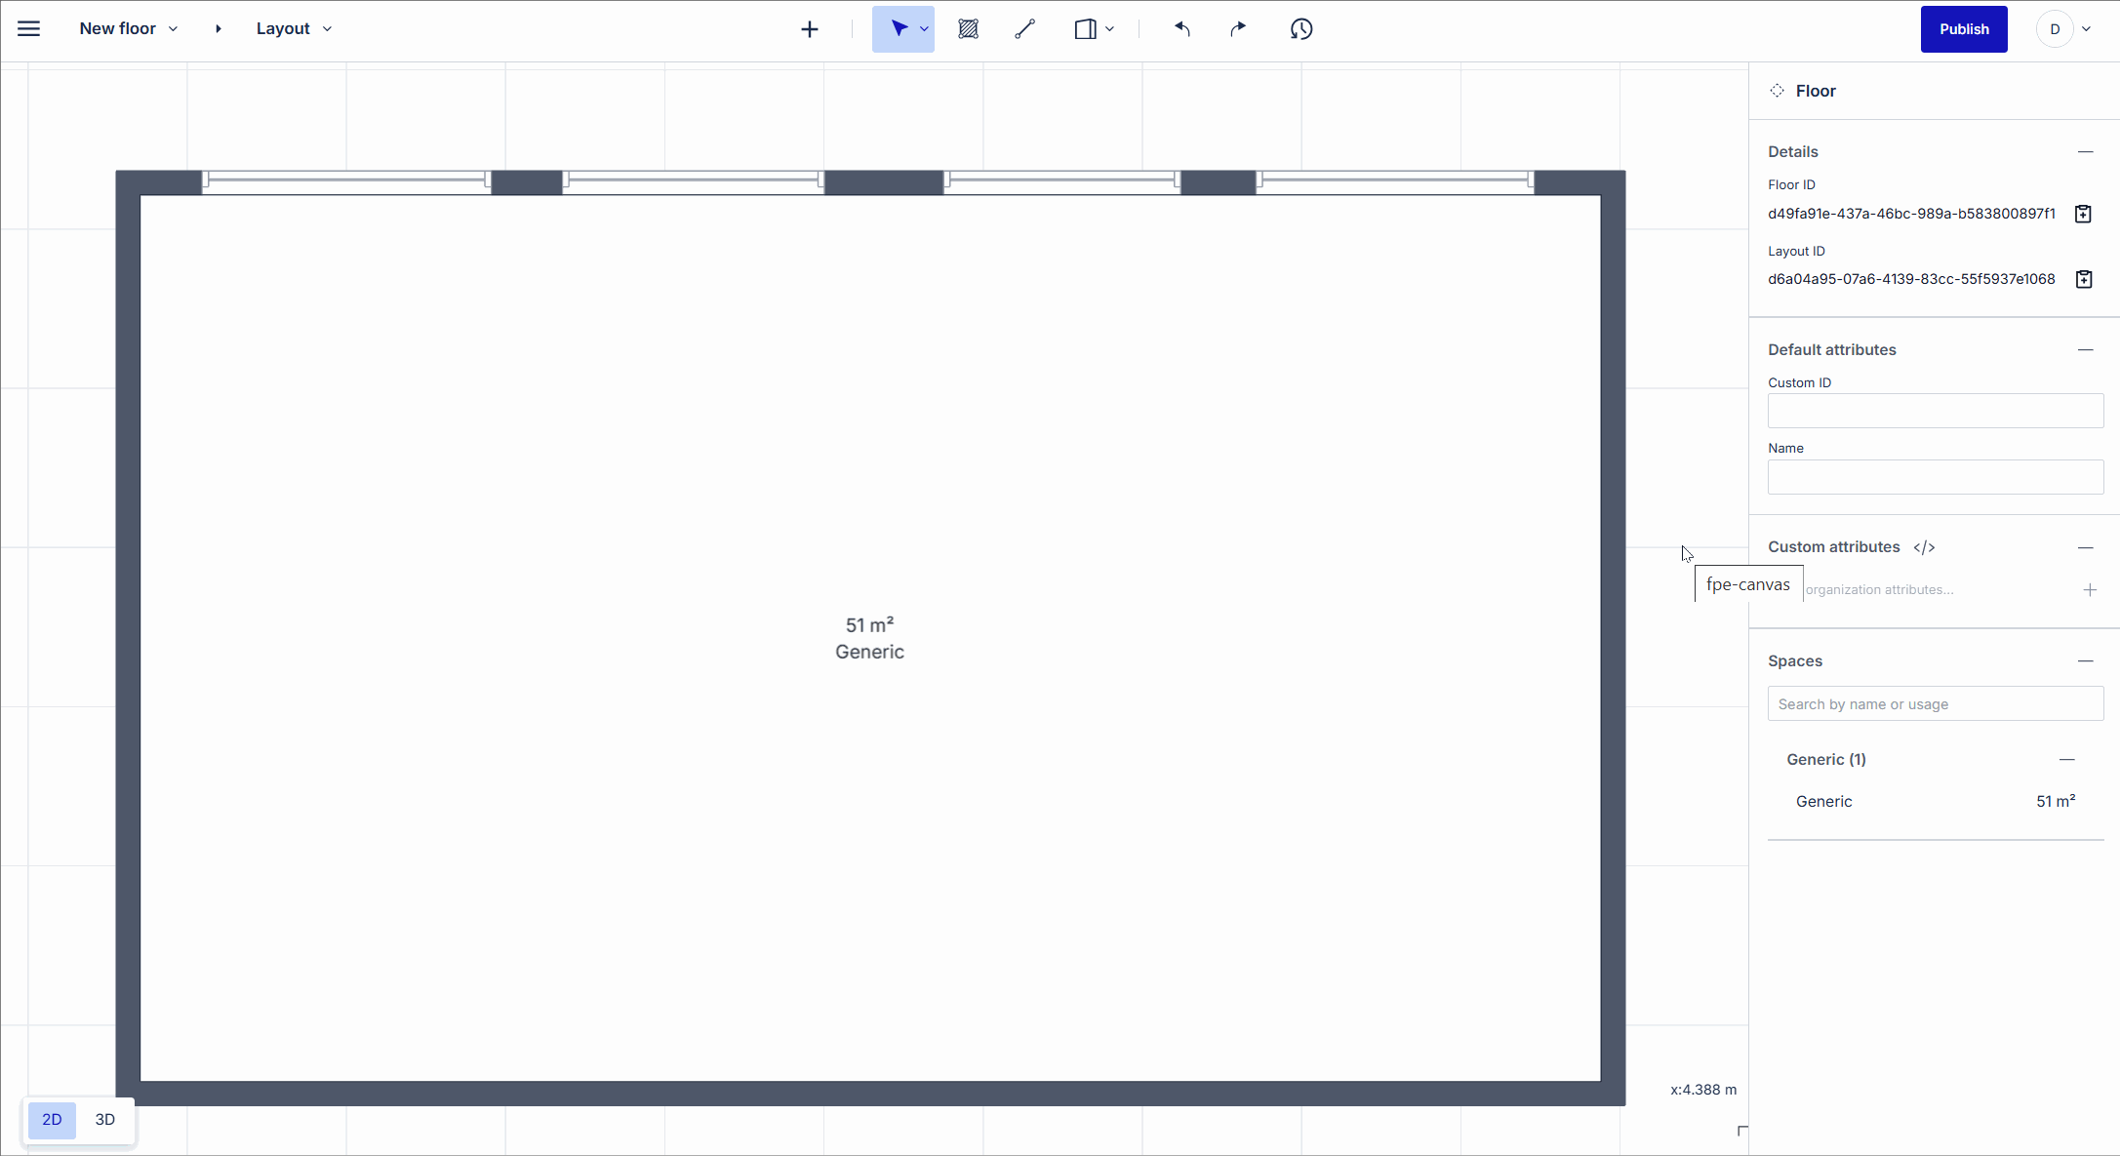Switch to 3D view
The image size is (2120, 1156).
click(104, 1119)
